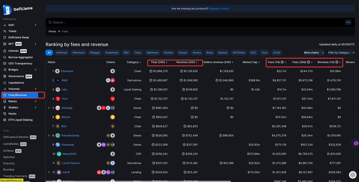This screenshot has height=182, width=359.
Task: Open ETH Liquid Staking in the sidebar
Action: [x=20, y=120]
